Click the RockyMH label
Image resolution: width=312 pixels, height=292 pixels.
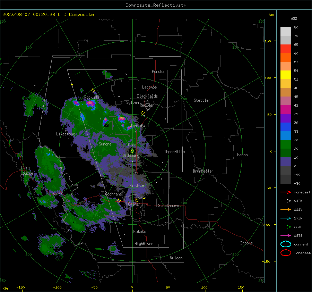click(92, 97)
